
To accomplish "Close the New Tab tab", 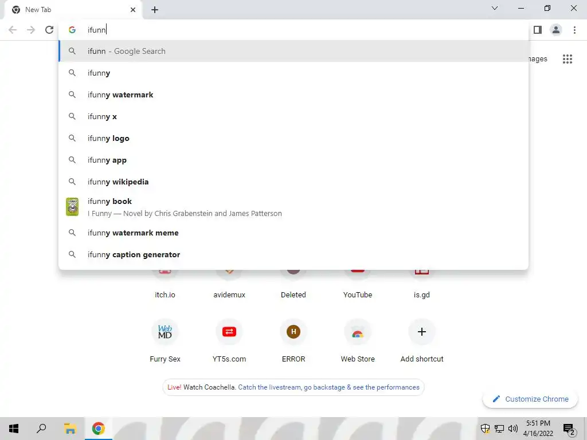I will (133, 10).
